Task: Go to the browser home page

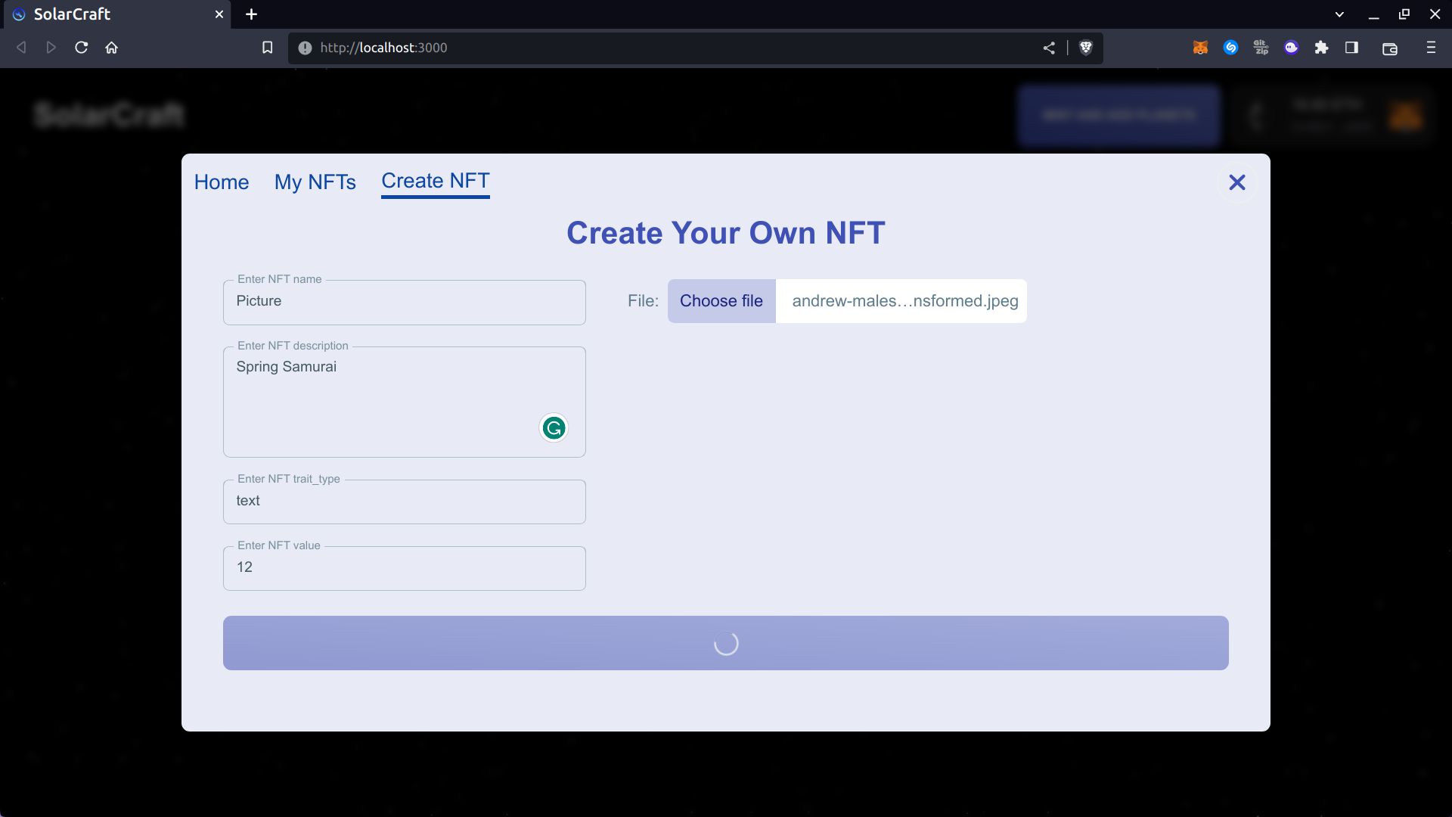Action: [112, 48]
